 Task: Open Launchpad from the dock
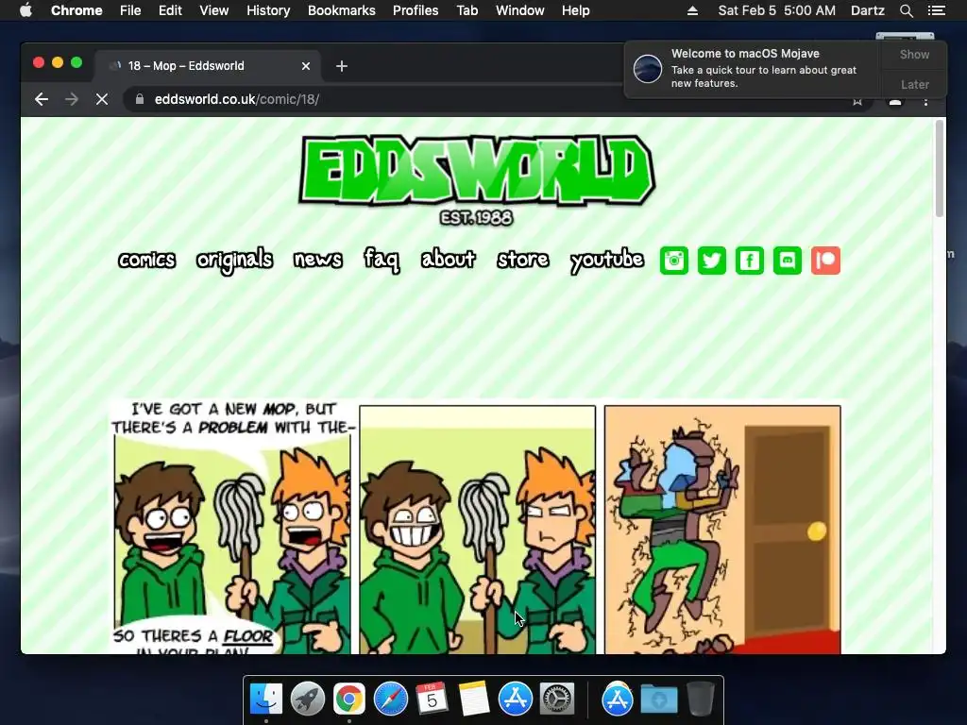click(308, 700)
